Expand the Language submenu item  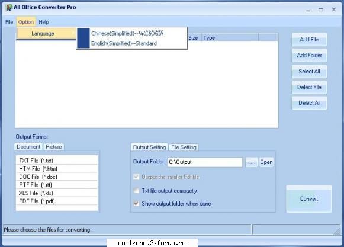pyautogui.click(x=47, y=34)
